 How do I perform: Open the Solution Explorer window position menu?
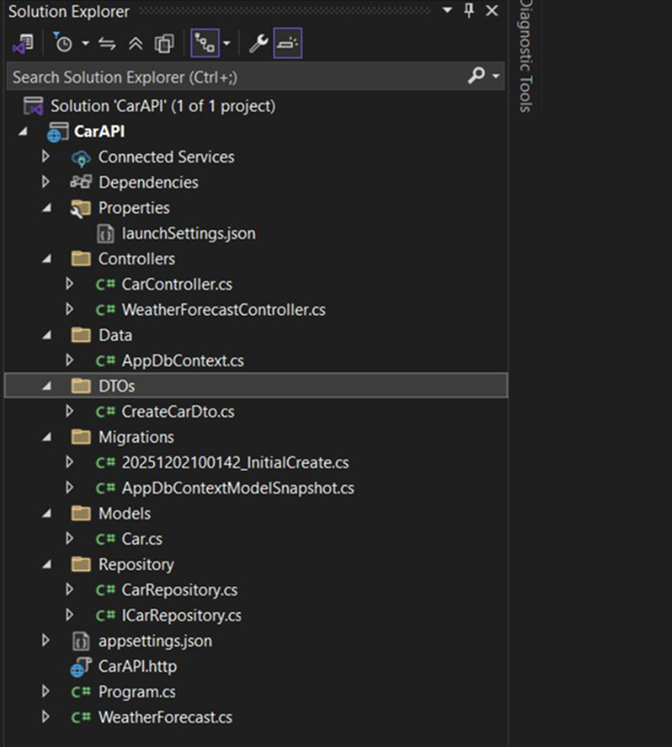(x=447, y=10)
